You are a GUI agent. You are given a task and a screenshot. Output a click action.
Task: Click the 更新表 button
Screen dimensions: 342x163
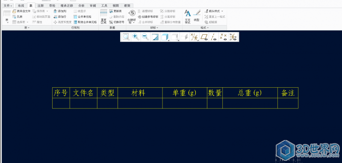pyautogui.click(x=115, y=11)
